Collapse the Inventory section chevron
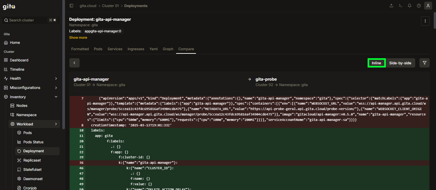Image resolution: width=436 pixels, height=190 pixels. 56,97
